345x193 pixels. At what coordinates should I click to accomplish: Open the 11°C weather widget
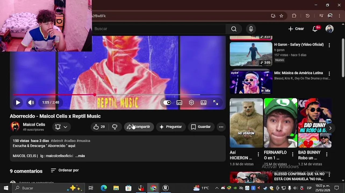point(201,188)
